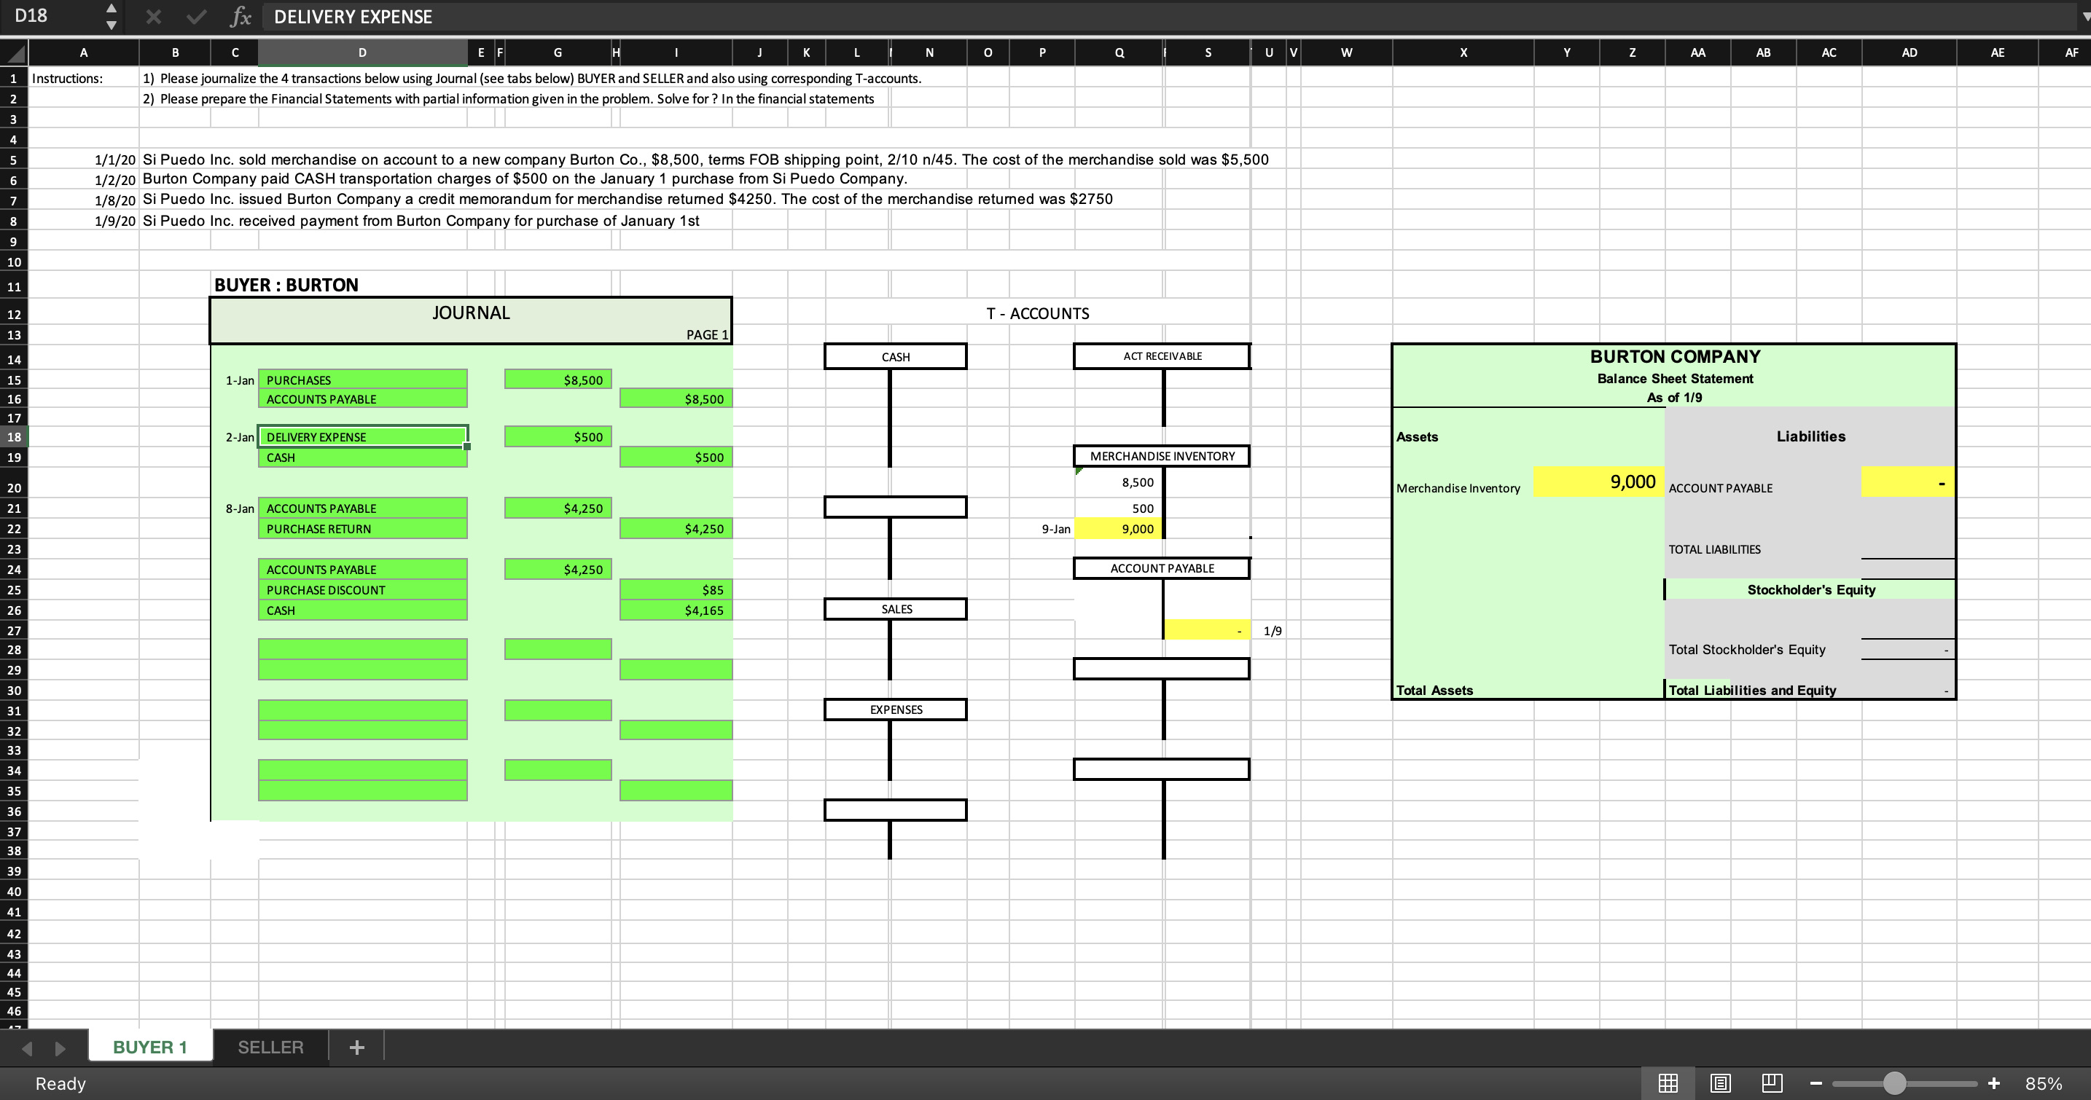Click the zoom out minus icon

click(x=1816, y=1083)
